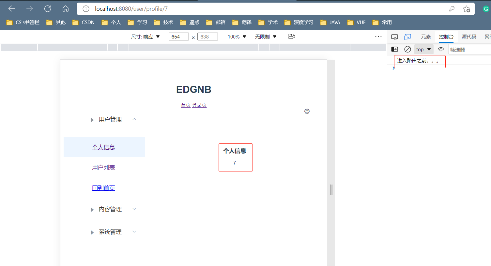Screen dimensions: 491x266
Task: Open the 用户列表 menu link
Action: 103,167
